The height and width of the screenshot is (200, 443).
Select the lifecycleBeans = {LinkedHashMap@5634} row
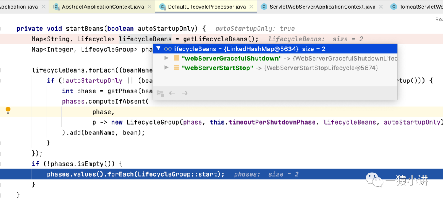tap(275, 49)
